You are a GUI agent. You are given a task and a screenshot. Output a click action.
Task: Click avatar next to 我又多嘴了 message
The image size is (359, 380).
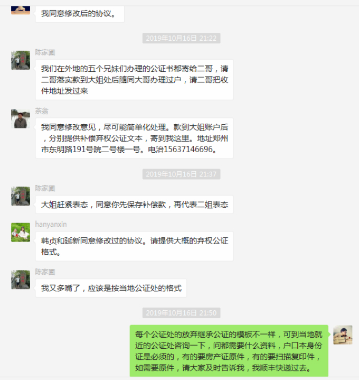(x=21, y=280)
